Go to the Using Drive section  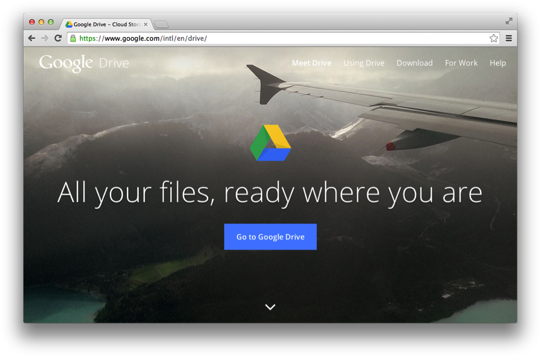(x=364, y=63)
